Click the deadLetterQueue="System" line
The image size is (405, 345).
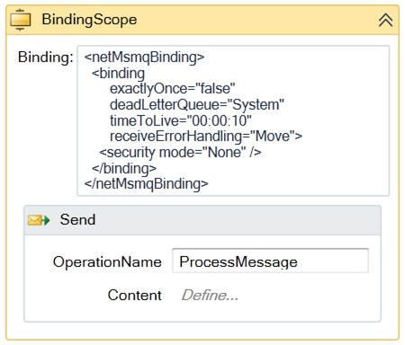(x=197, y=105)
